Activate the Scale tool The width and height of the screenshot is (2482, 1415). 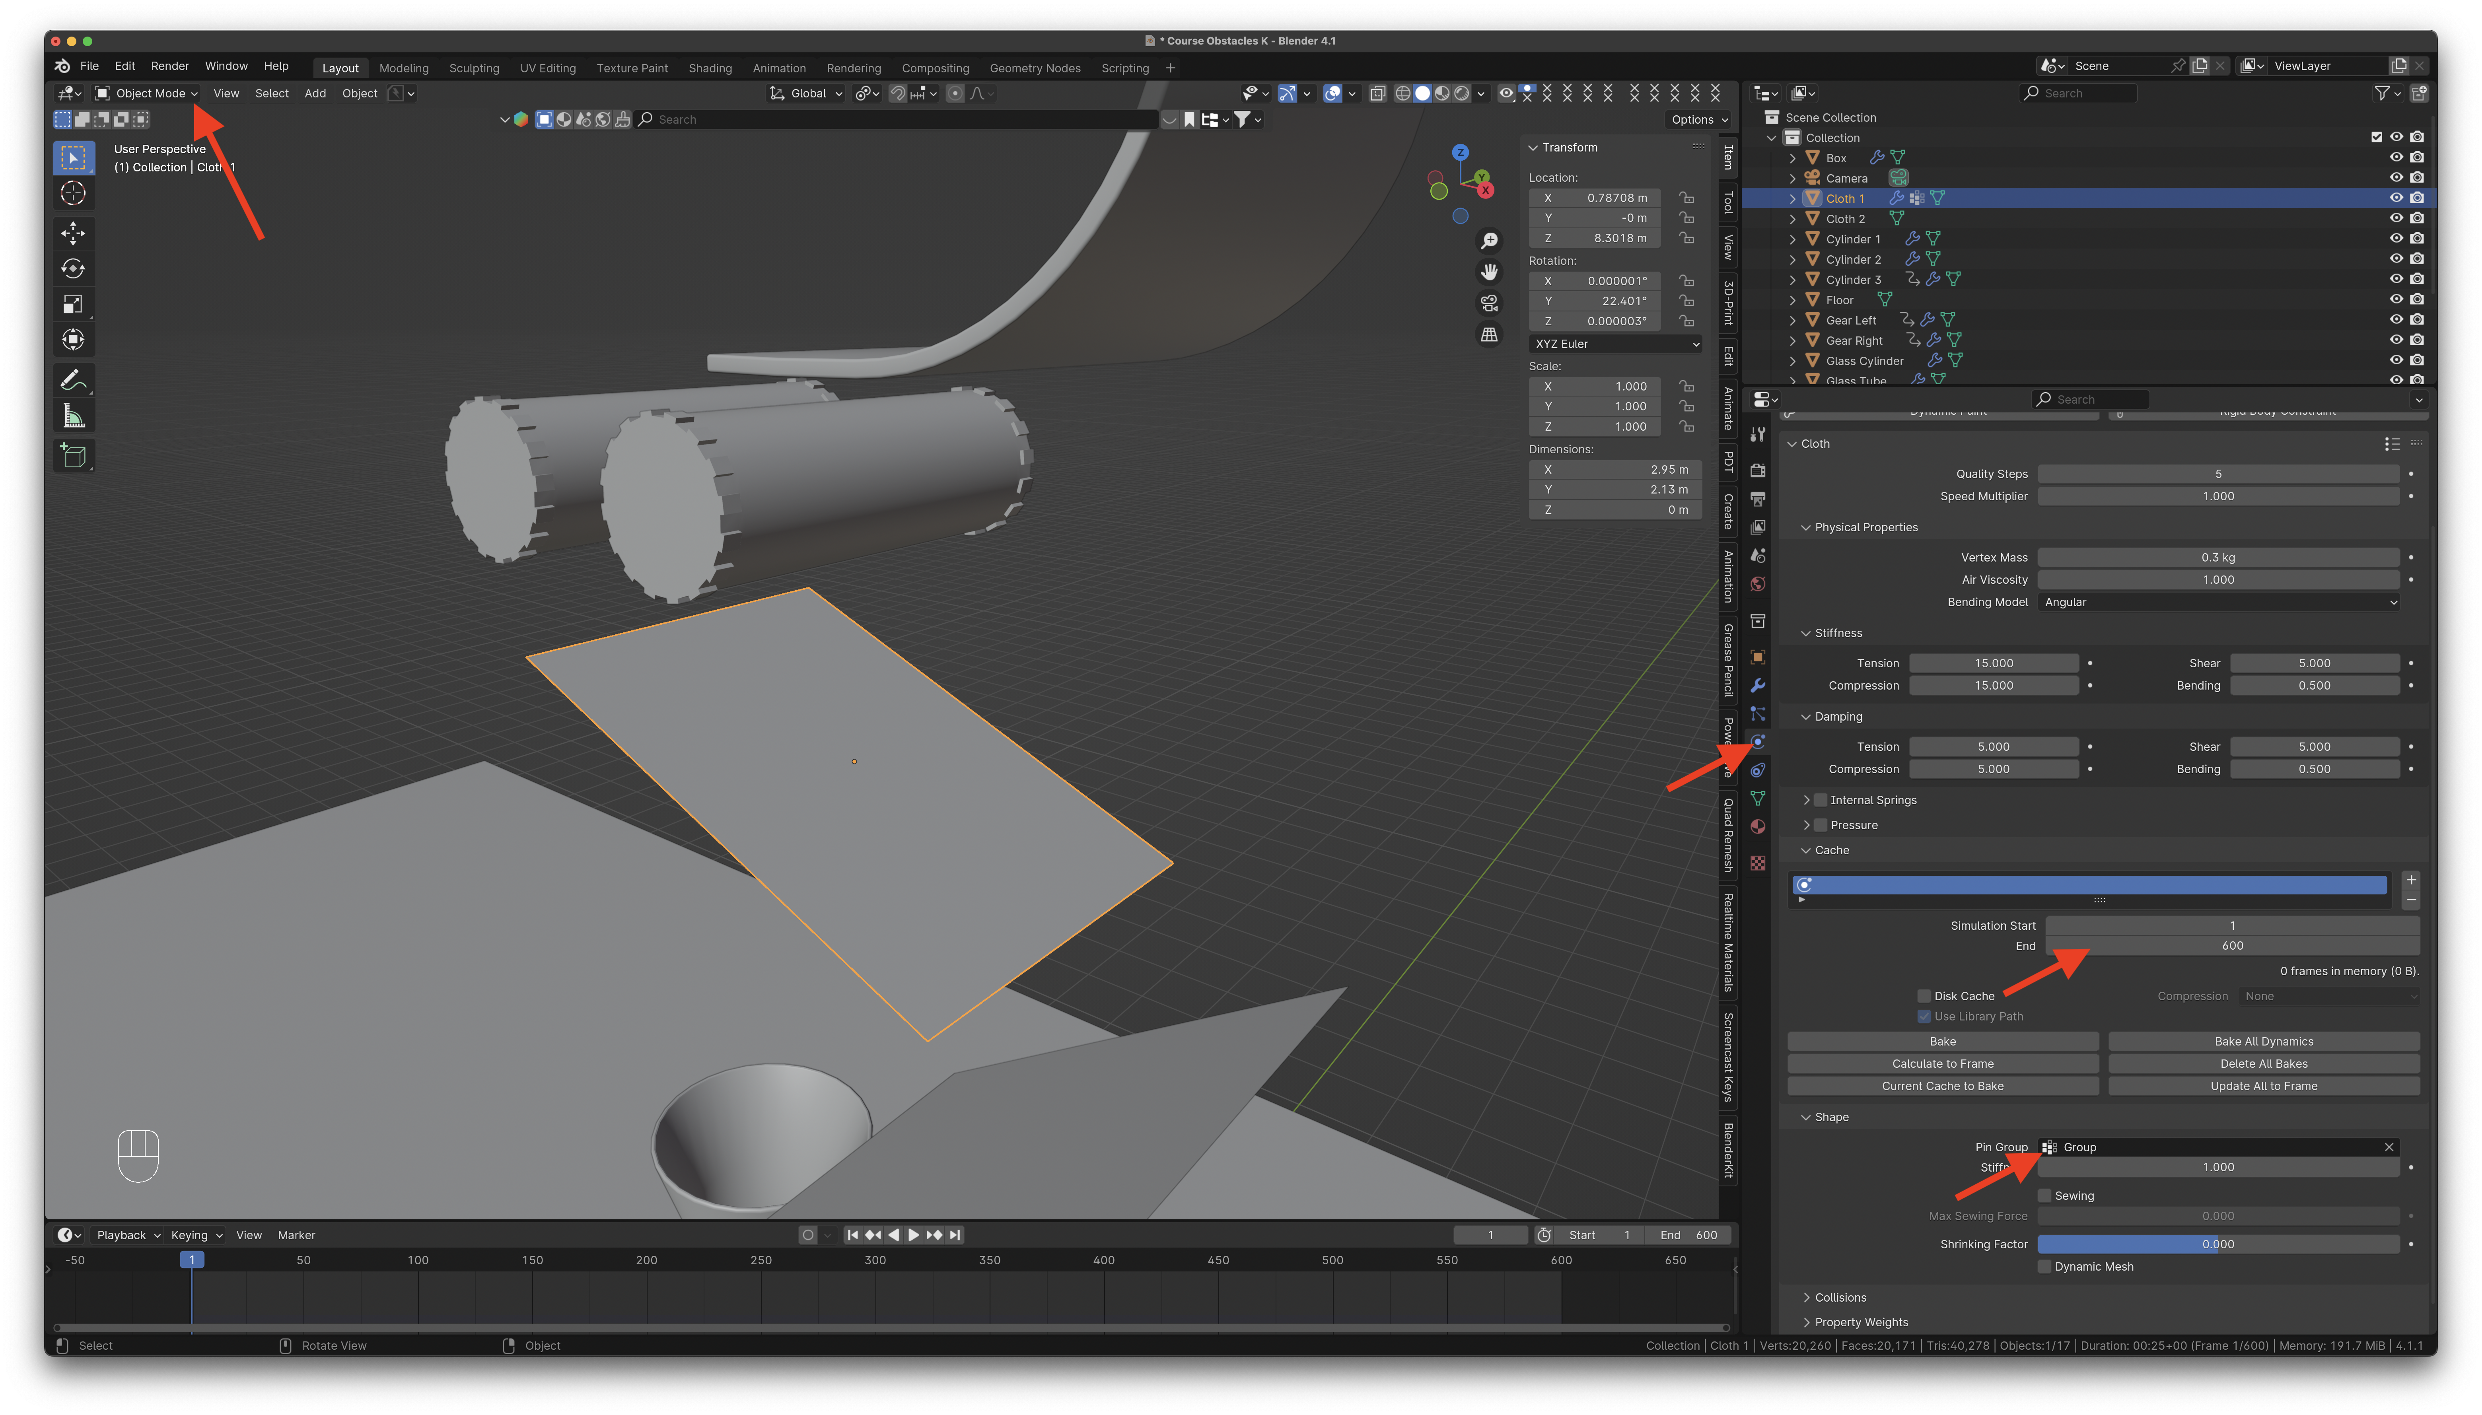click(x=73, y=304)
